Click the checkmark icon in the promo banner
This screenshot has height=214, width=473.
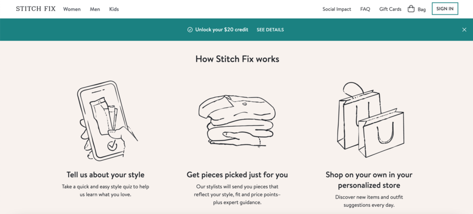(x=190, y=30)
